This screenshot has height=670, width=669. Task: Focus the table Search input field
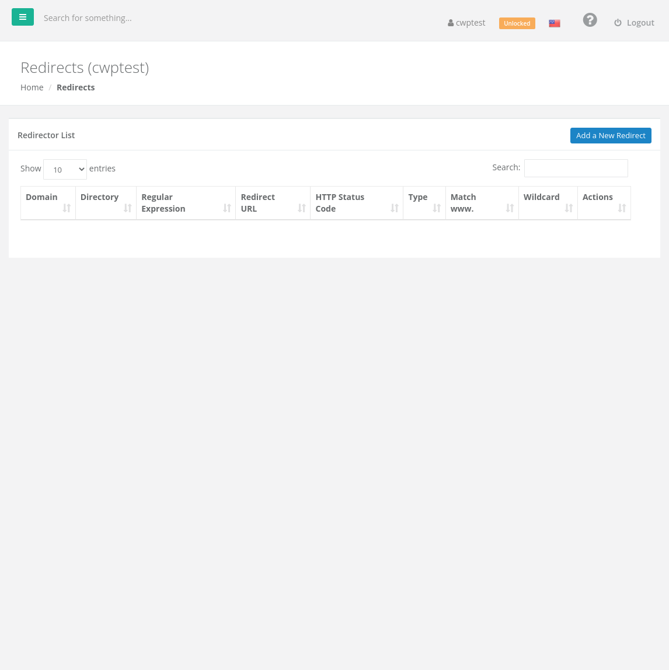[x=576, y=168]
